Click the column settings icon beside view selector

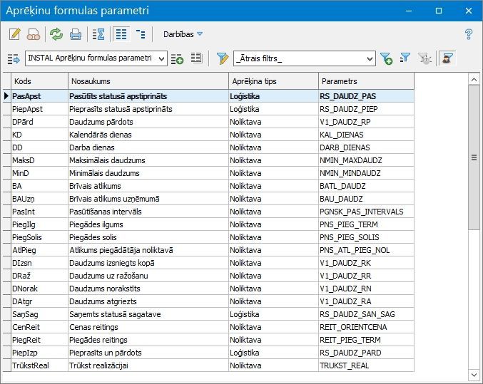(197, 58)
